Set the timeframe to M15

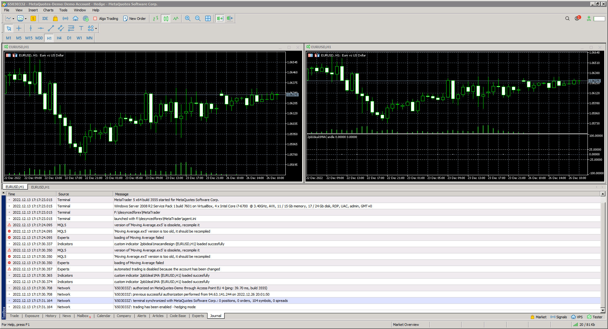[29, 38]
